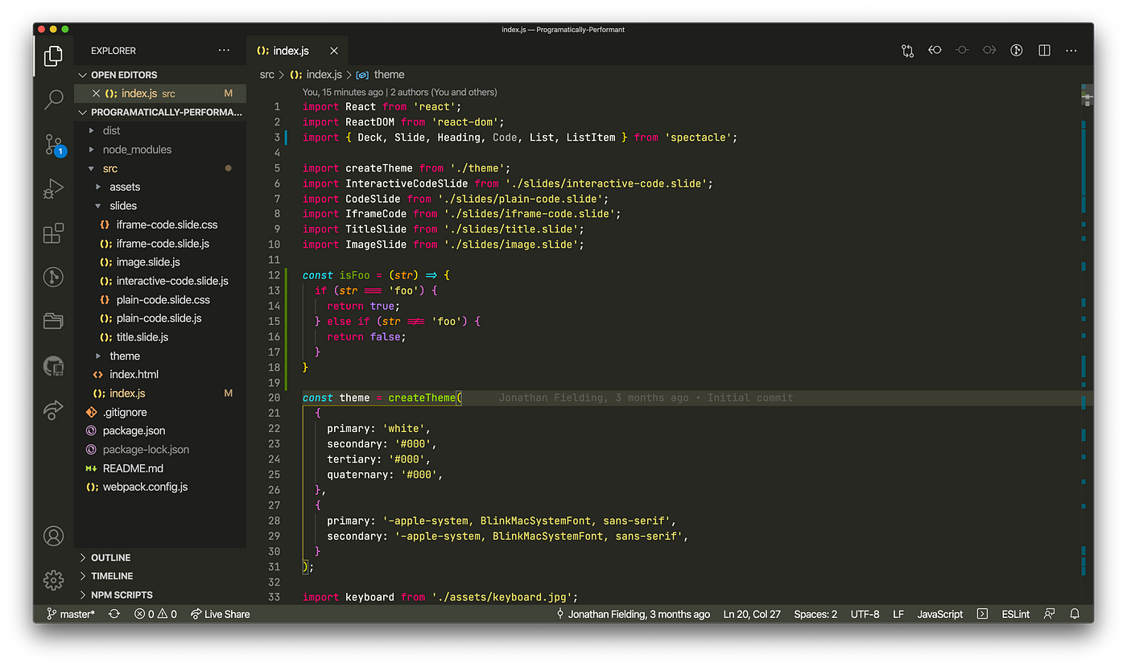Open the Search view in activity bar
1127x667 pixels.
pos(53,100)
